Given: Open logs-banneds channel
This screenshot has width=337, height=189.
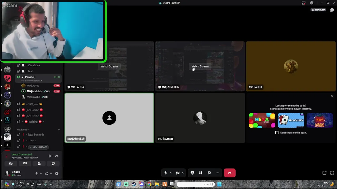Looking at the screenshot, I should [x=36, y=135].
